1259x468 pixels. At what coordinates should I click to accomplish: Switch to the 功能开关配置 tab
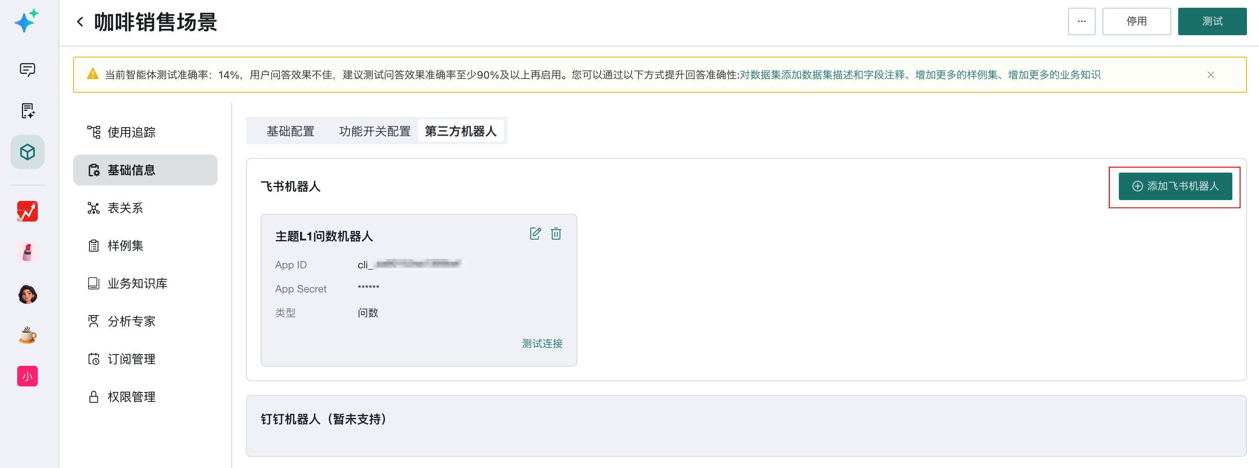tap(375, 131)
